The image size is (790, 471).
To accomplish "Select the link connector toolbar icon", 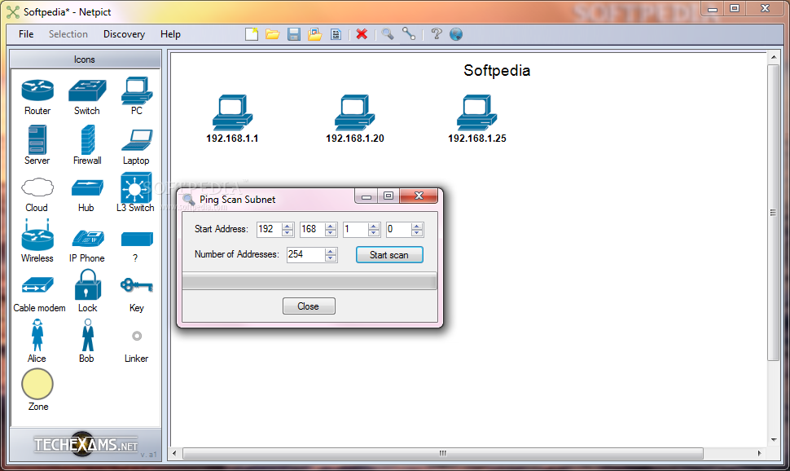I will 409,33.
